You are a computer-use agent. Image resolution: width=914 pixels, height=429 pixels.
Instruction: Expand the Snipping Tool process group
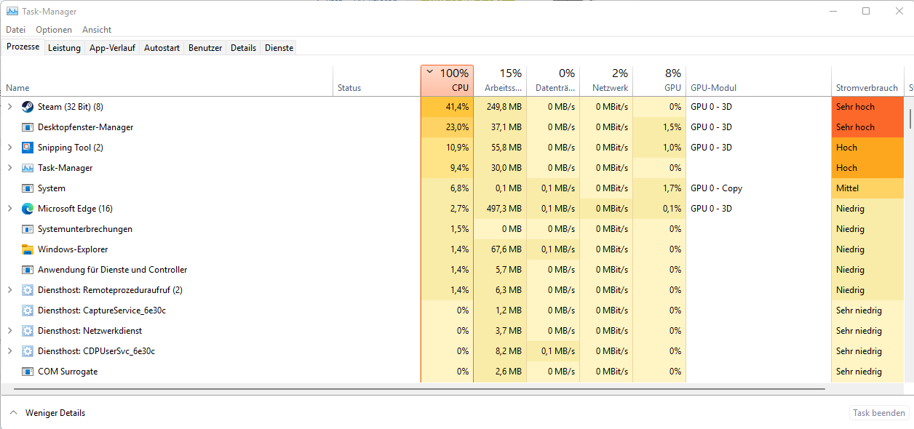tap(9, 148)
